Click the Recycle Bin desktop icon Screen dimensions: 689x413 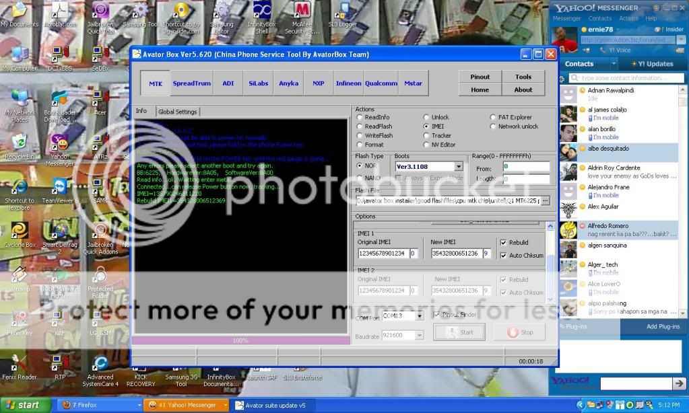19,143
